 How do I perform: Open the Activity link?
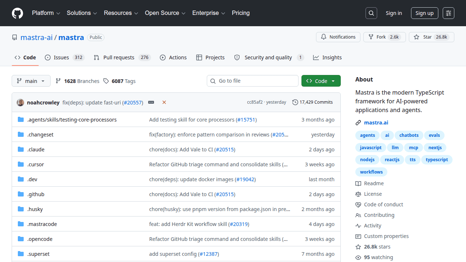coord(368,226)
